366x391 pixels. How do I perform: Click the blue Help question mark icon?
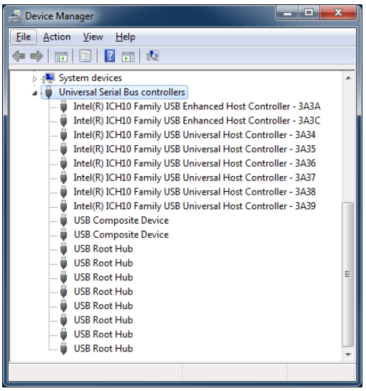point(110,55)
